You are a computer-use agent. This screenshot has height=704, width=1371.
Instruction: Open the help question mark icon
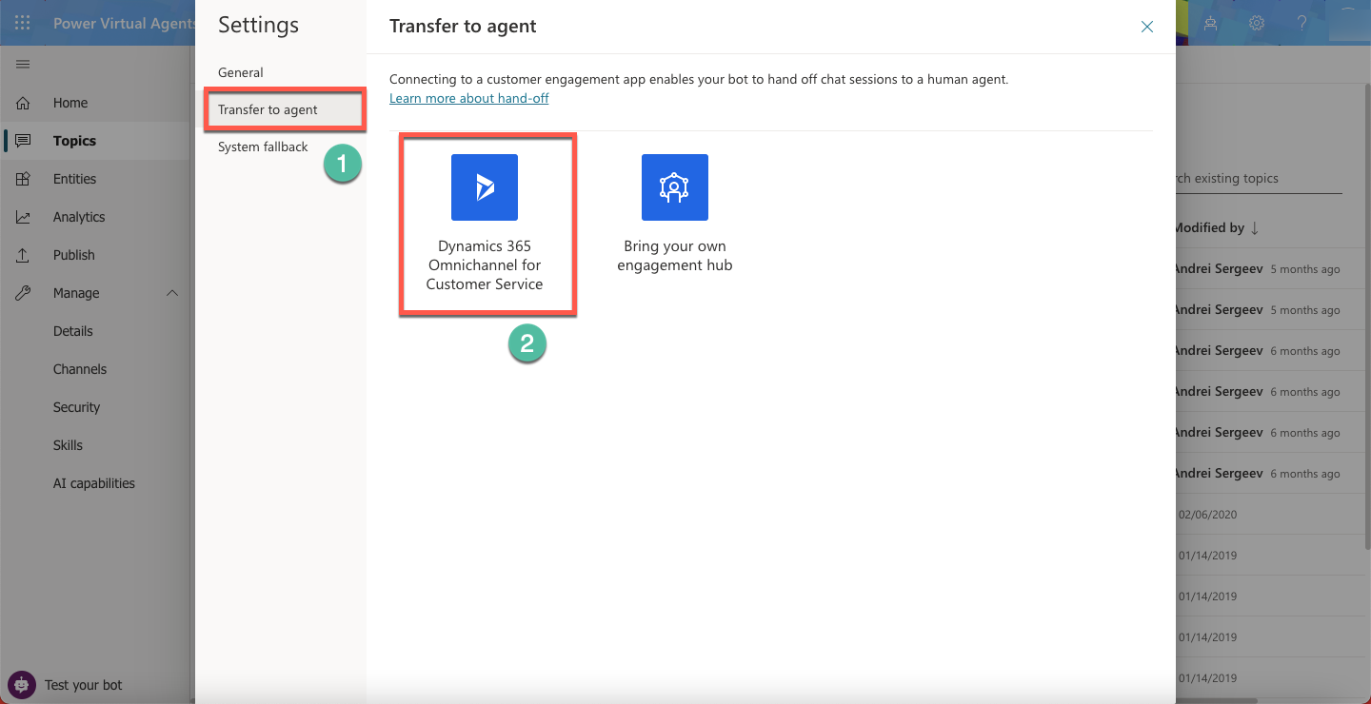coord(1301,23)
